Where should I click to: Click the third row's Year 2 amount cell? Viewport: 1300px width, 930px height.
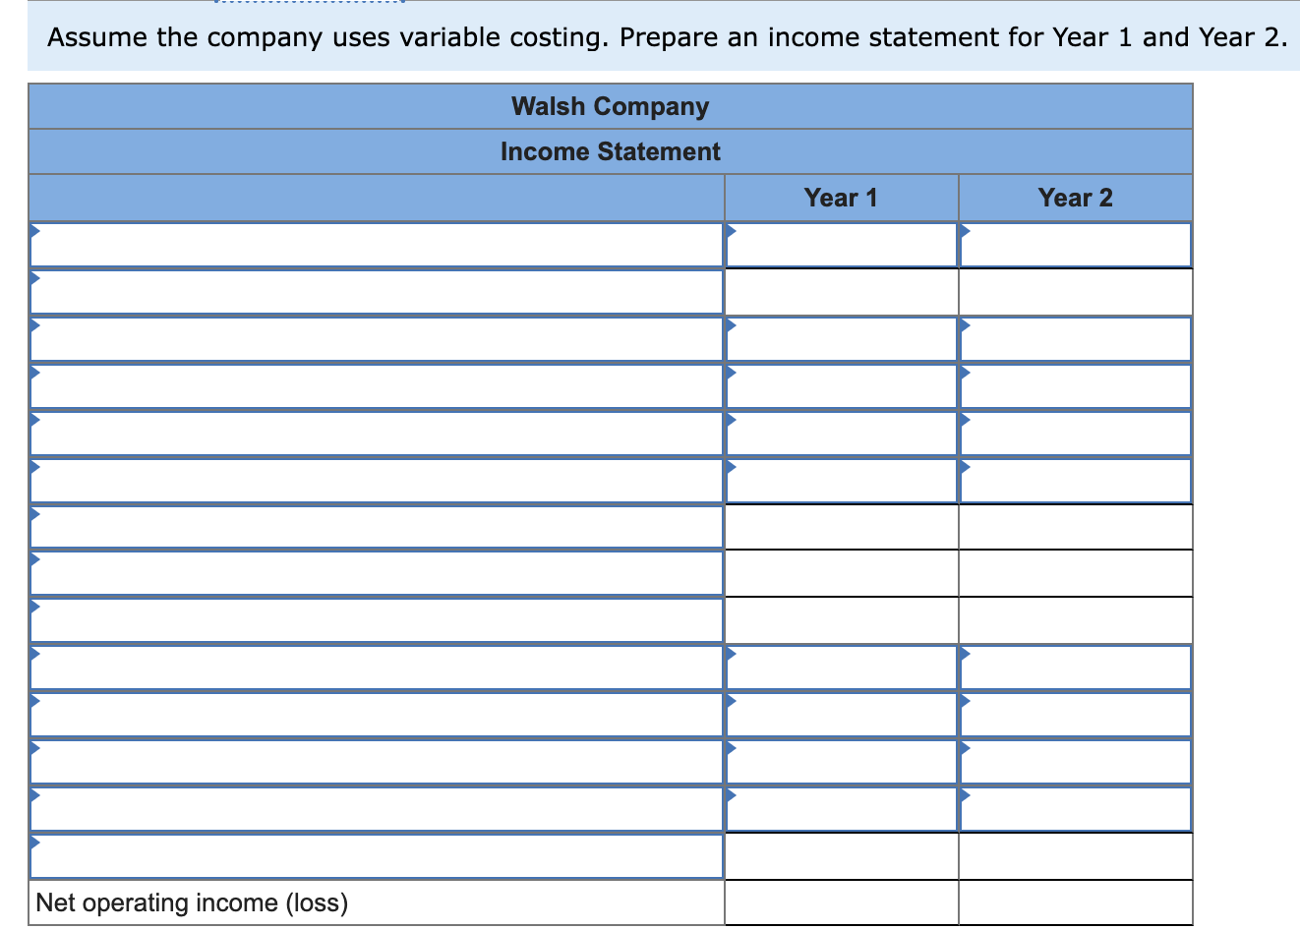pos(1076,339)
